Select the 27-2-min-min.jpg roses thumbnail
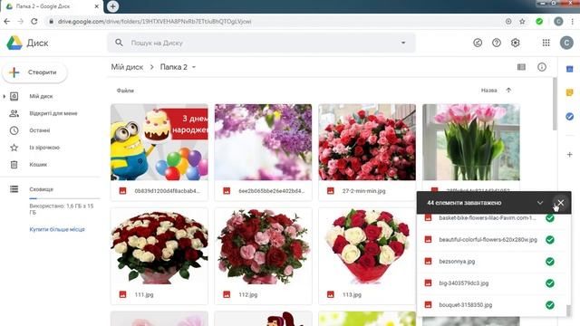The width and height of the screenshot is (580, 326). point(367,142)
